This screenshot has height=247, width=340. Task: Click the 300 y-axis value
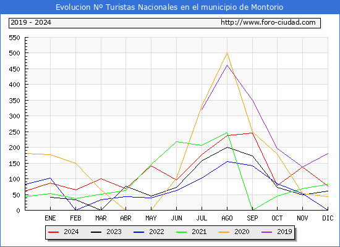pos(15,116)
